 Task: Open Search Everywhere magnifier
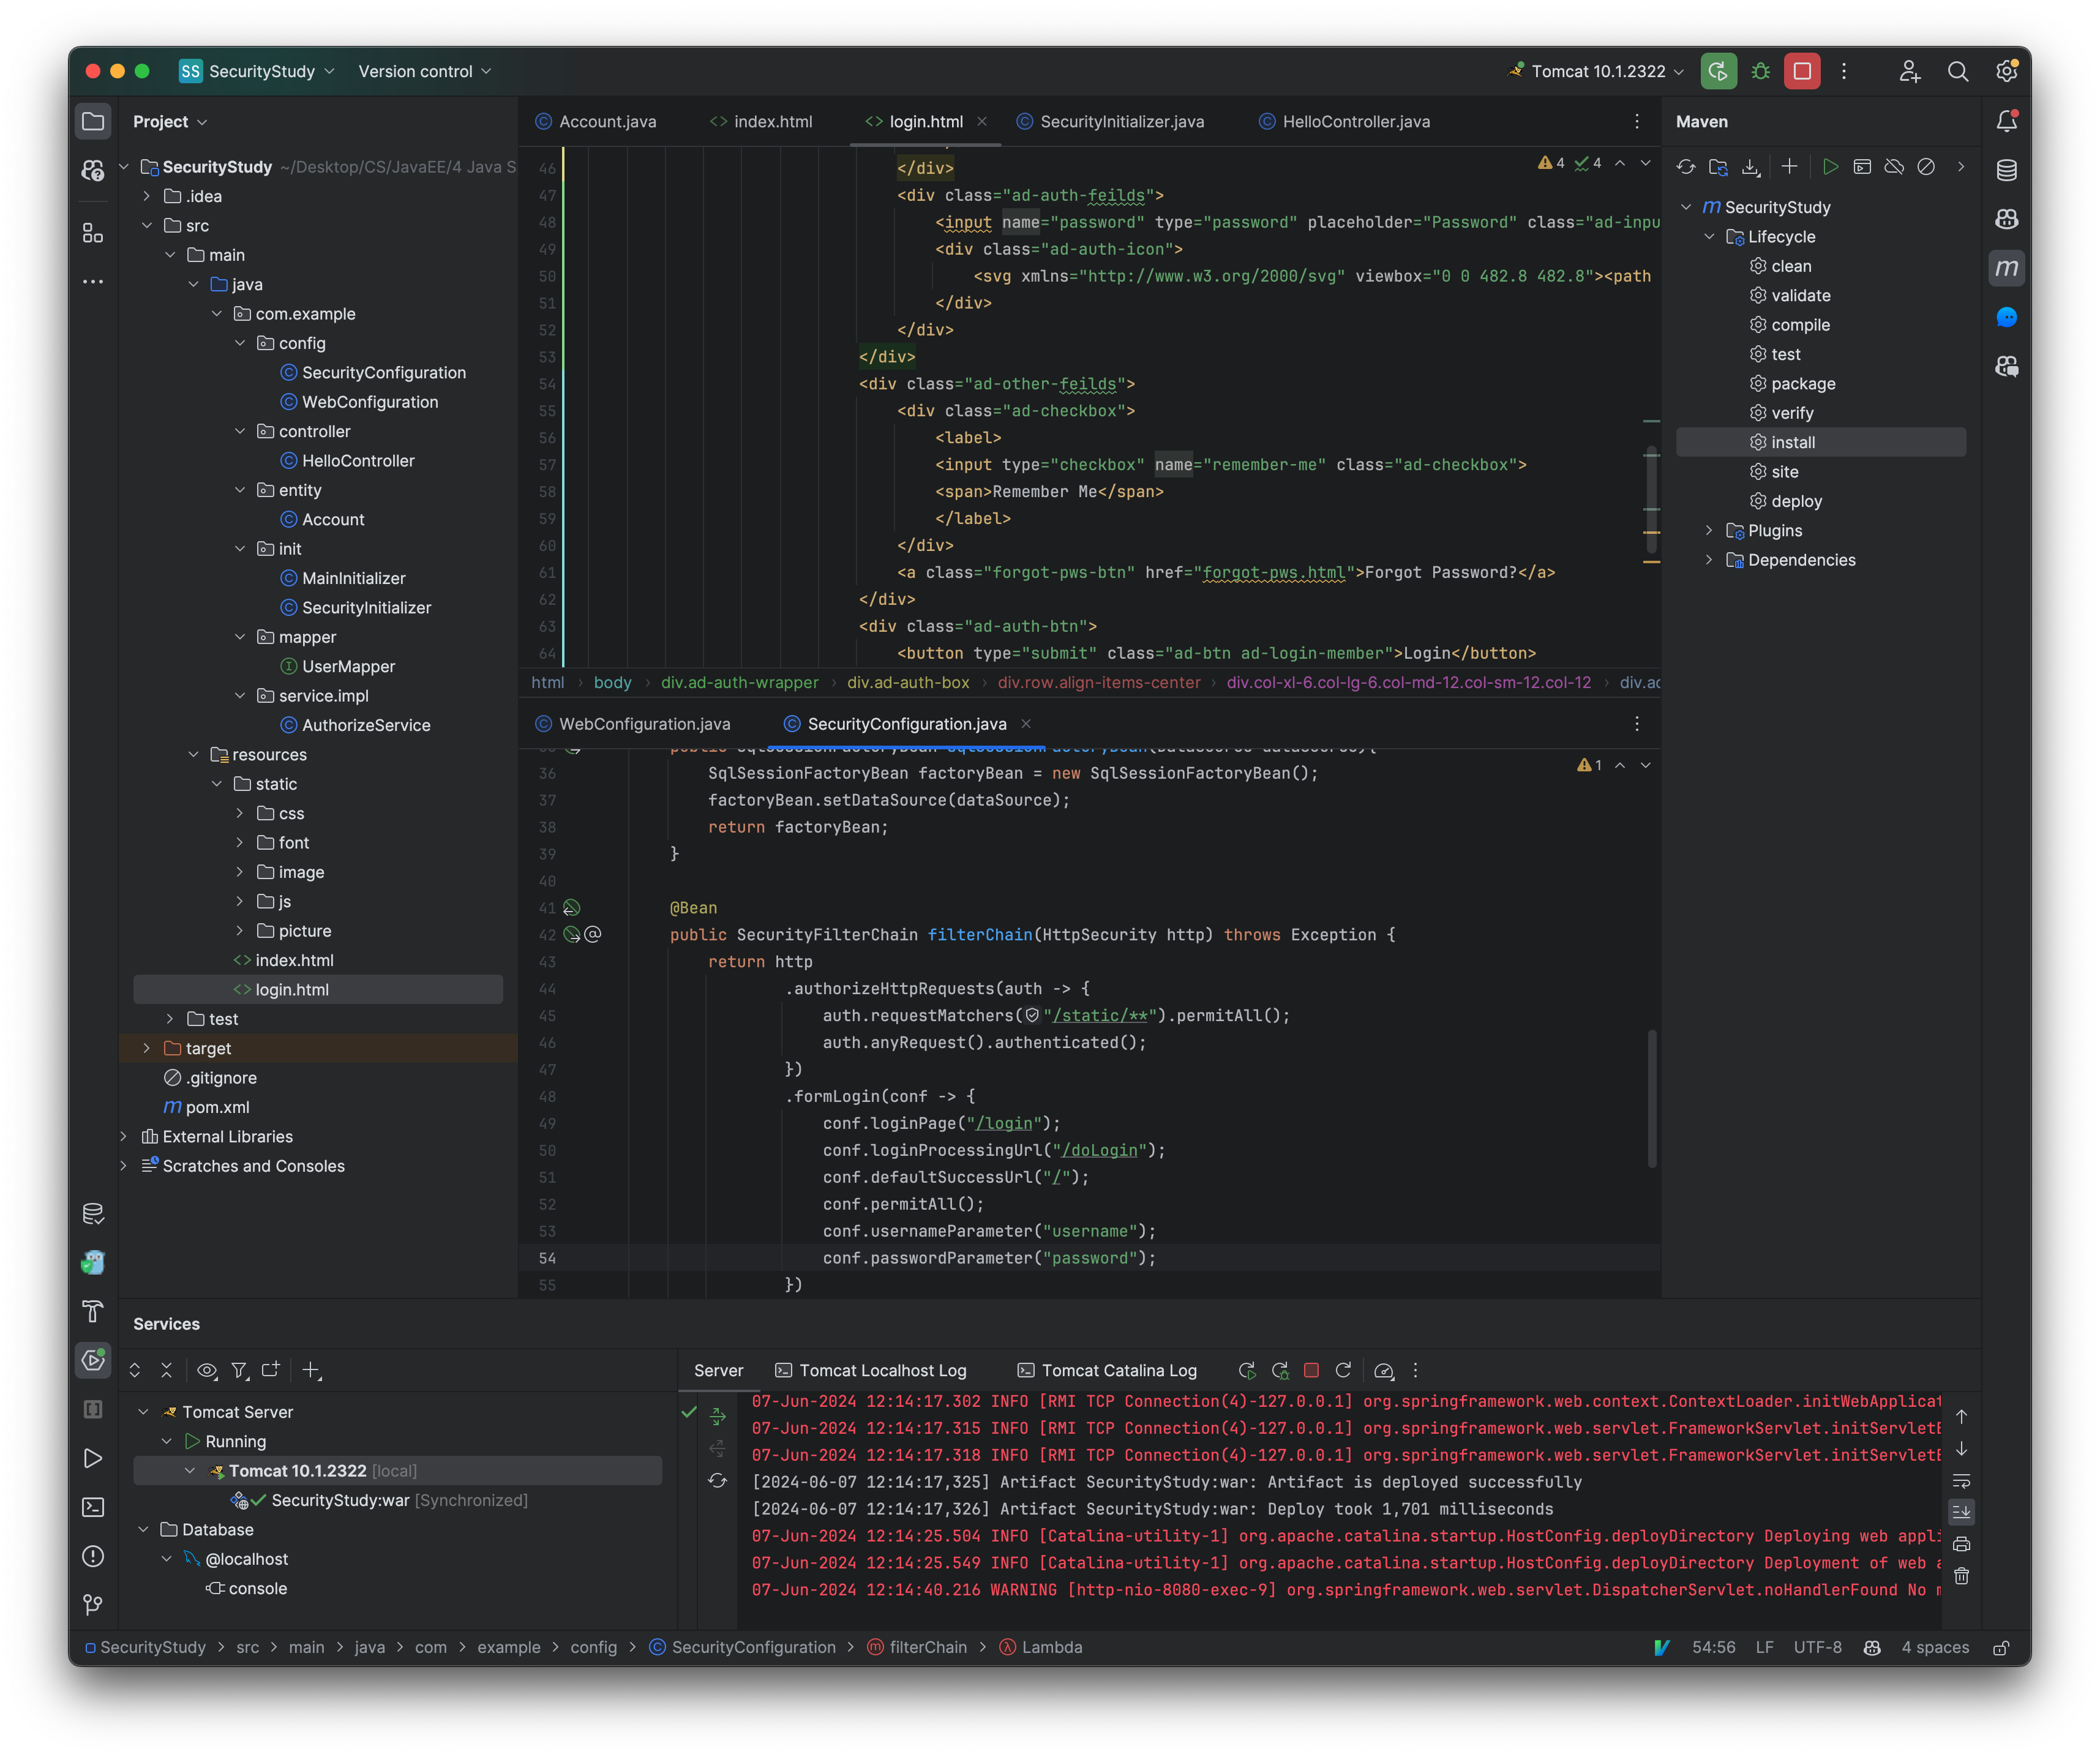pos(1957,71)
